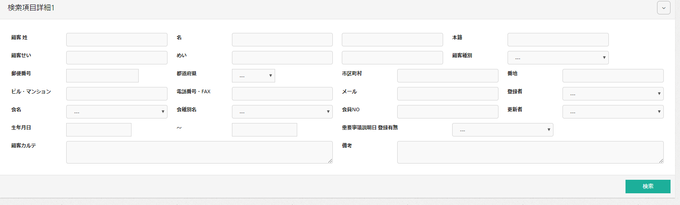Click the green 検索 button

[648, 187]
